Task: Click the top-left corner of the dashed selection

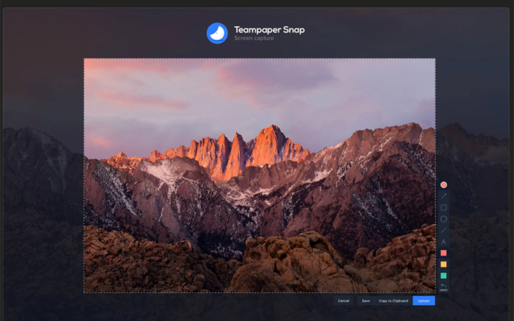Action: pos(84,59)
